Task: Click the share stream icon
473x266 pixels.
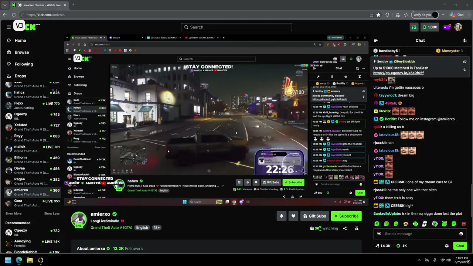Action: 345,228
